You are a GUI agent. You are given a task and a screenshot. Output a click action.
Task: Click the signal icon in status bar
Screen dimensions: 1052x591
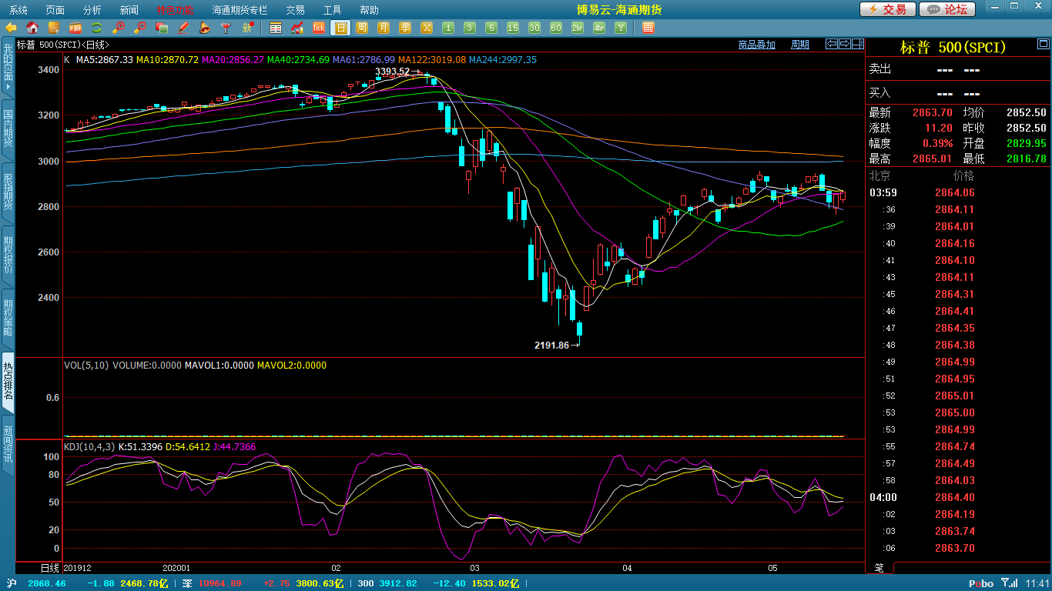[x=1009, y=583]
